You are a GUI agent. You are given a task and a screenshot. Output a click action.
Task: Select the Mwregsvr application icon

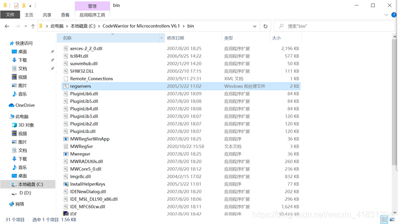coord(66,154)
